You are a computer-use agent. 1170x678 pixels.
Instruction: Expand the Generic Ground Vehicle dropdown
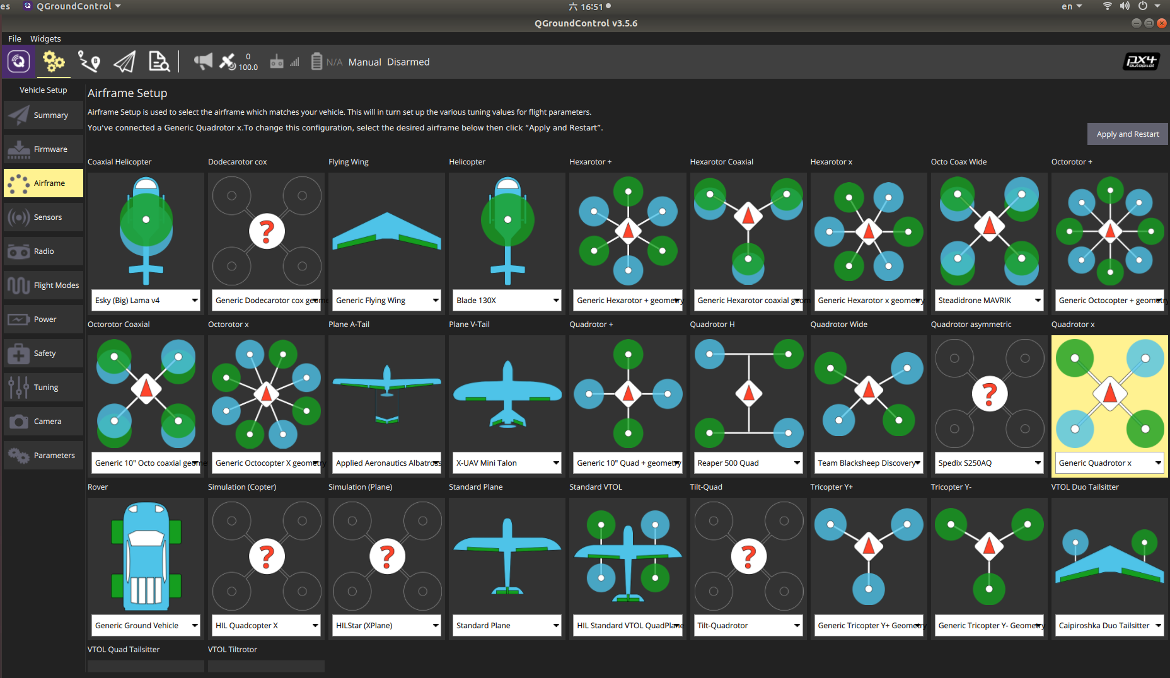coord(146,625)
